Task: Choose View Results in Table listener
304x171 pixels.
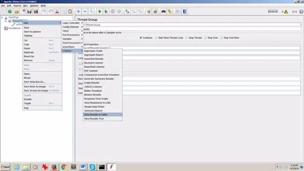Action: (102, 114)
